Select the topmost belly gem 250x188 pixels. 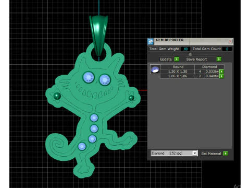coord(94,118)
